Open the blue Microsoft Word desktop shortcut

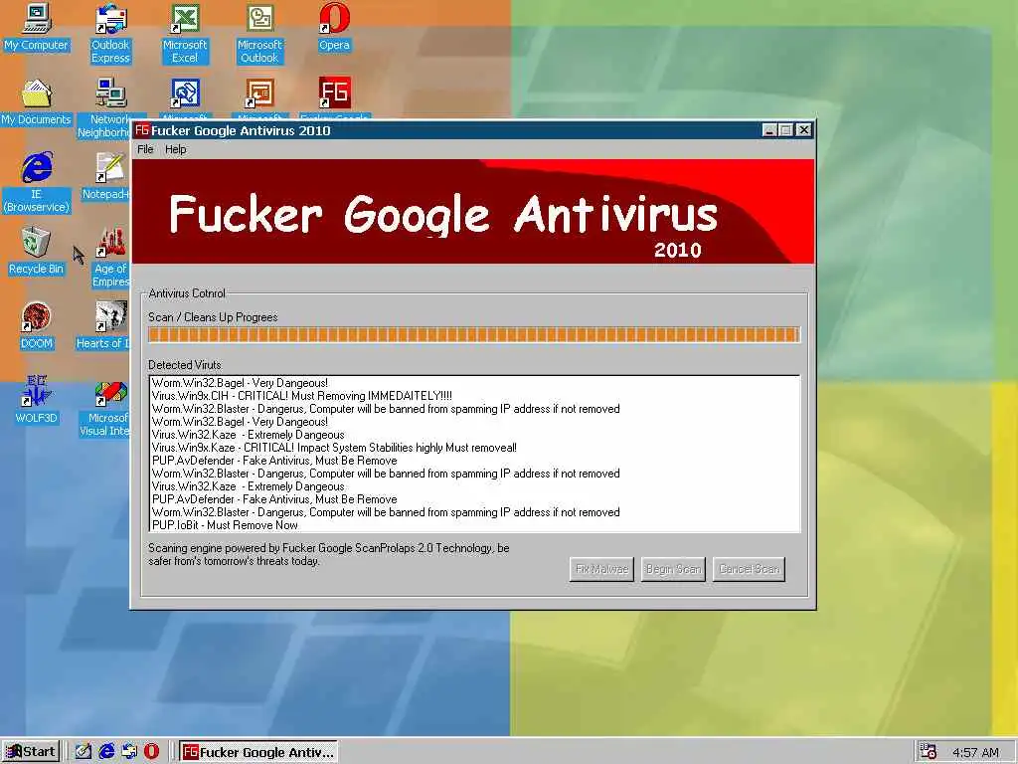tap(185, 93)
